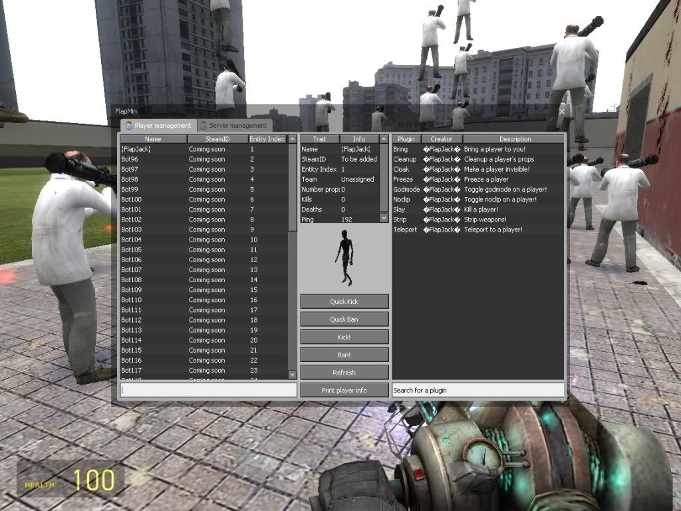This screenshot has width=681, height=511.
Task: Click the Kills trait row
Action: 340,200
